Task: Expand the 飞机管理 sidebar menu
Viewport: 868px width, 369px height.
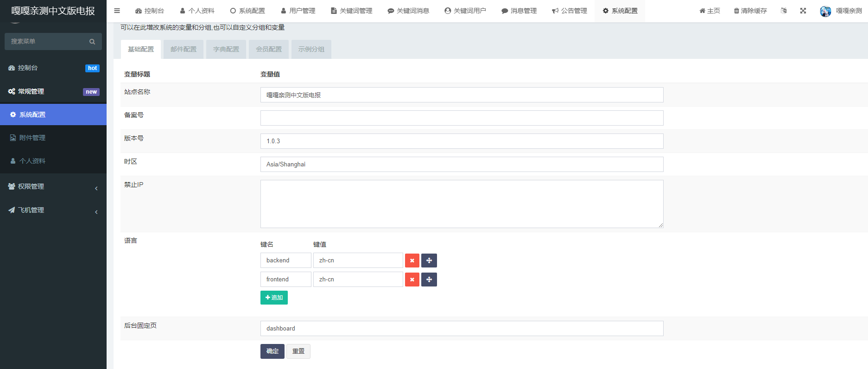Action: [53, 210]
